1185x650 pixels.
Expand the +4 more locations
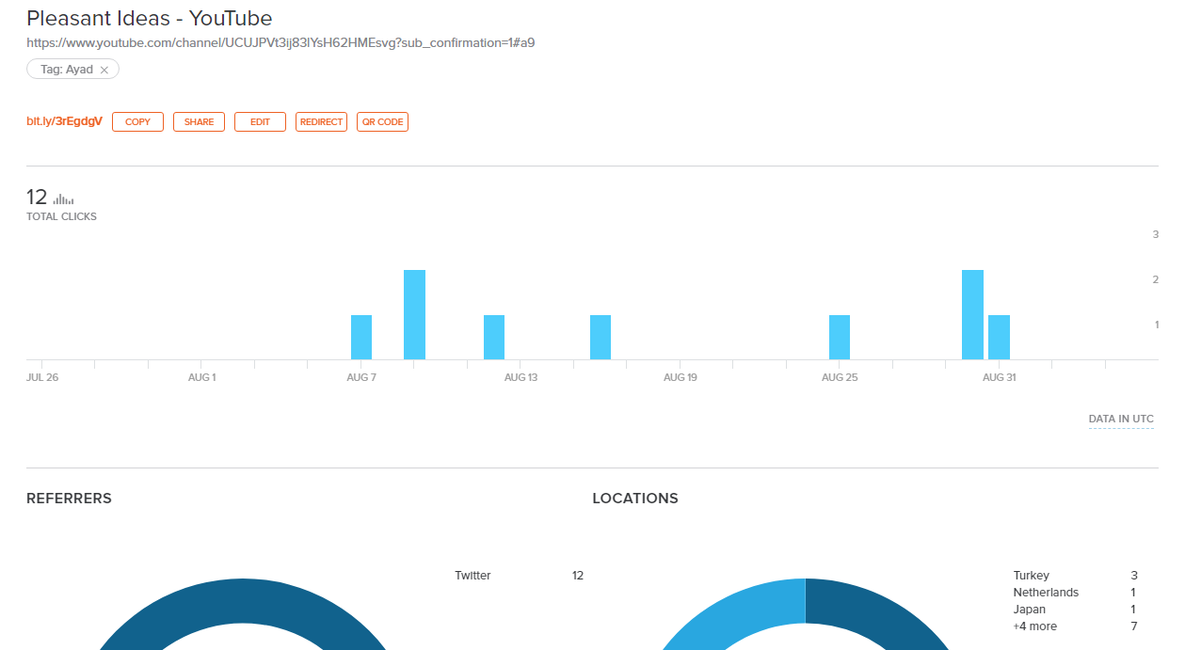[1034, 626]
